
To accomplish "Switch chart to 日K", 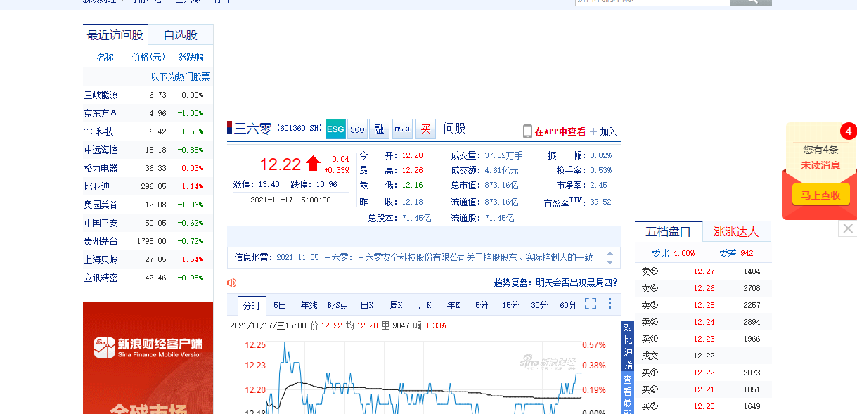I will tap(367, 305).
